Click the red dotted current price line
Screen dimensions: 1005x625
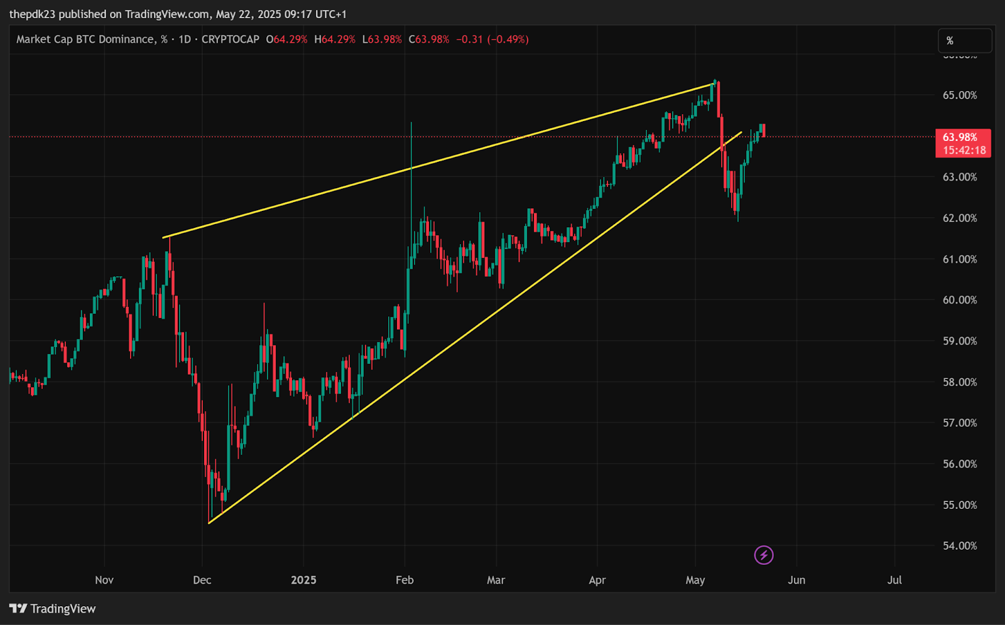[471, 137]
